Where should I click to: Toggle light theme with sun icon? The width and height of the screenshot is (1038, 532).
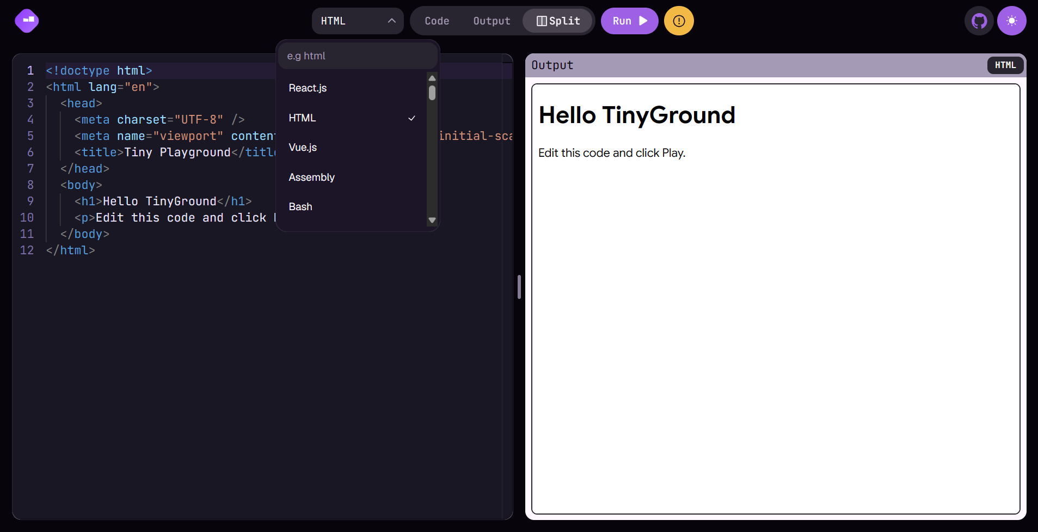1011,21
